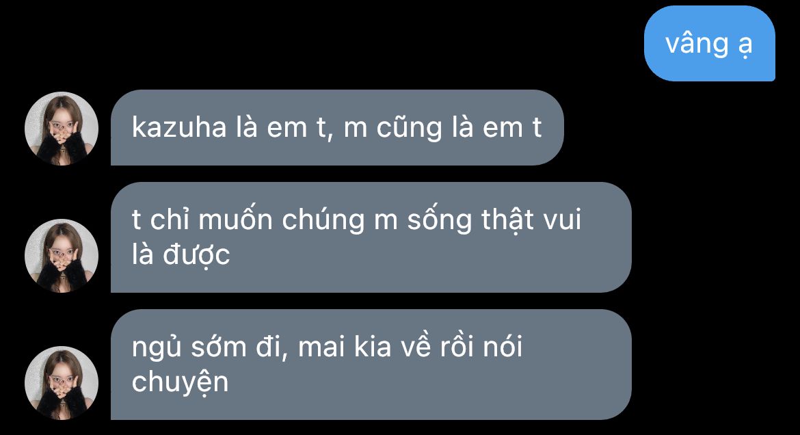Click the avatar beside the kazuha message
Image resolution: width=800 pixels, height=435 pixels.
click(62, 128)
